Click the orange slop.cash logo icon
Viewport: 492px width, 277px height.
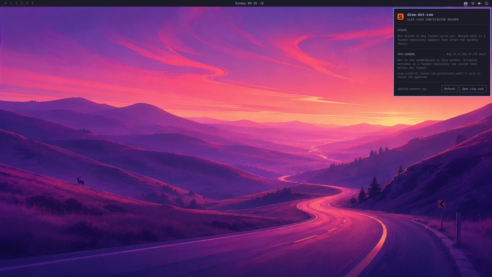tap(401, 17)
